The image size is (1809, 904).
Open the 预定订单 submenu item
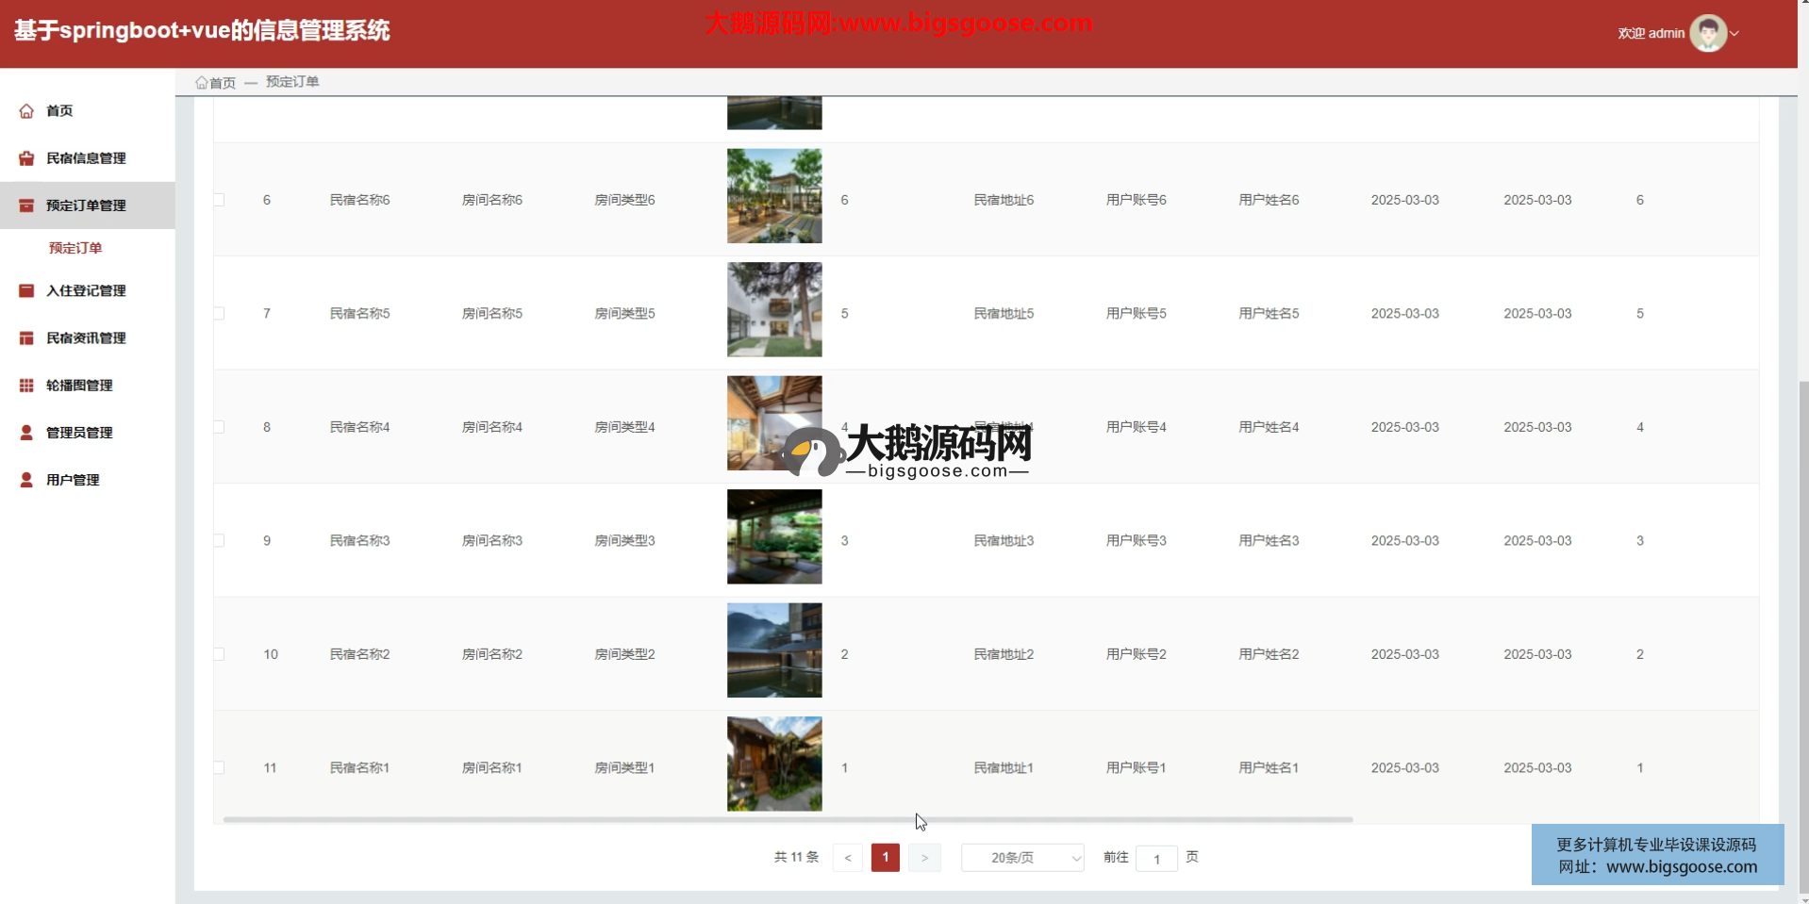click(x=75, y=248)
